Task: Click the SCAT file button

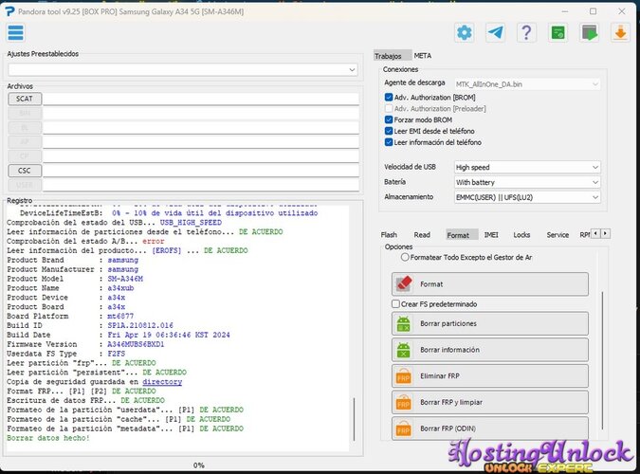Action: coord(25,99)
